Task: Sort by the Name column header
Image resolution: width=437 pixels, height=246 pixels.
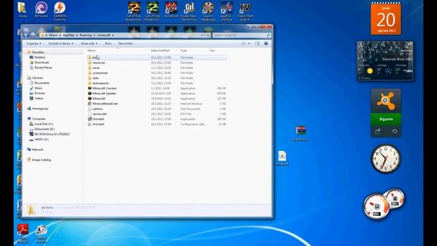Action: pyautogui.click(x=91, y=51)
